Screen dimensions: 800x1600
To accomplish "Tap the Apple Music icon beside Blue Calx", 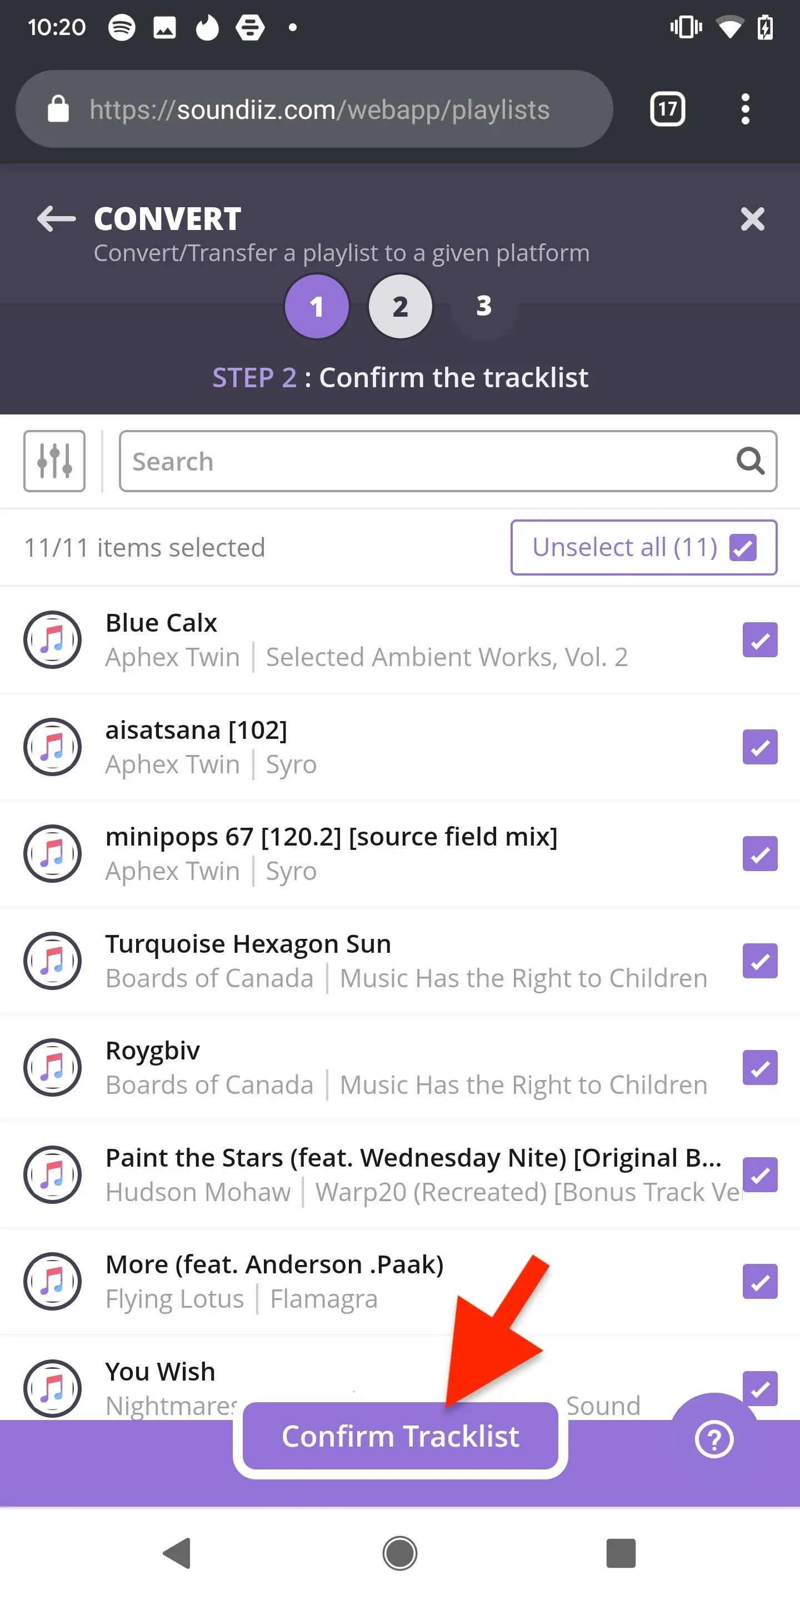I will 53,640.
